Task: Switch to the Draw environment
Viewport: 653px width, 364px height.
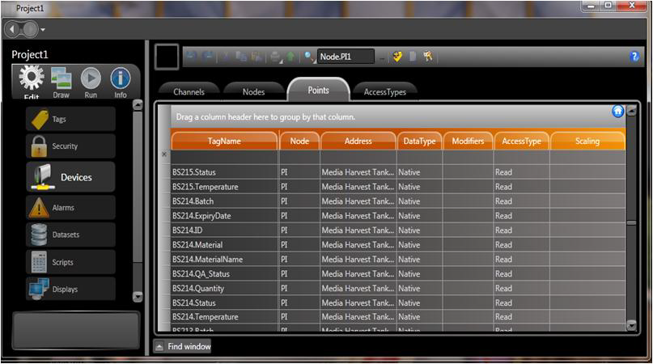Action: [61, 81]
